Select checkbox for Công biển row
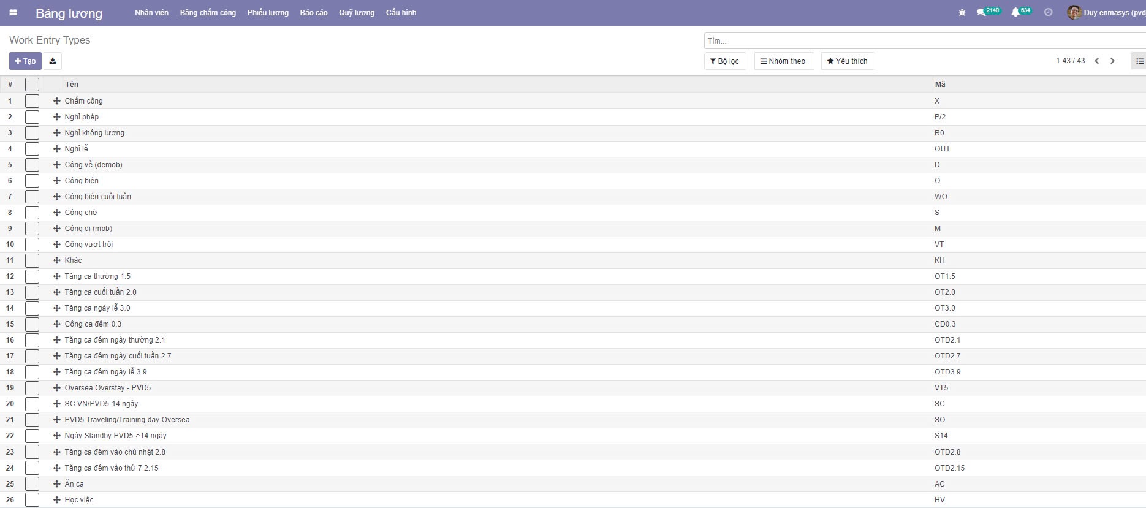 pyautogui.click(x=32, y=181)
